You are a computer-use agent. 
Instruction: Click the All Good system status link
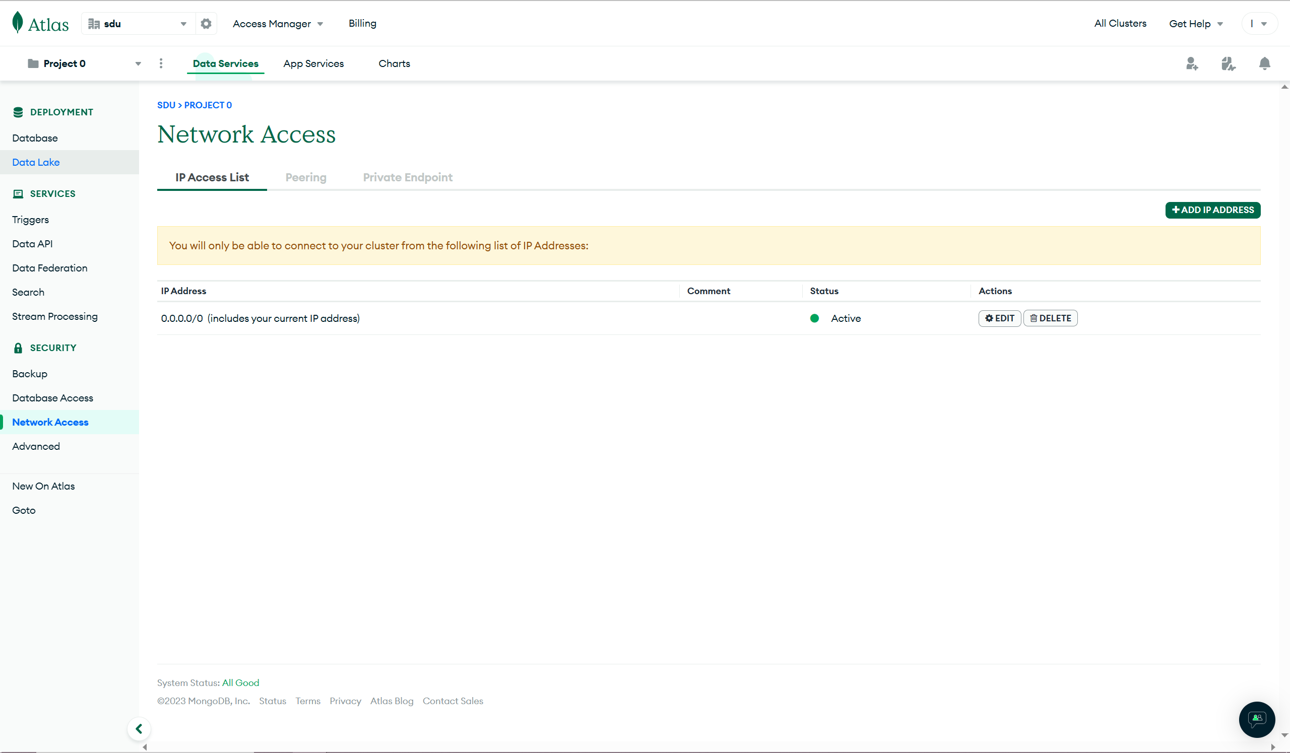[x=240, y=683]
